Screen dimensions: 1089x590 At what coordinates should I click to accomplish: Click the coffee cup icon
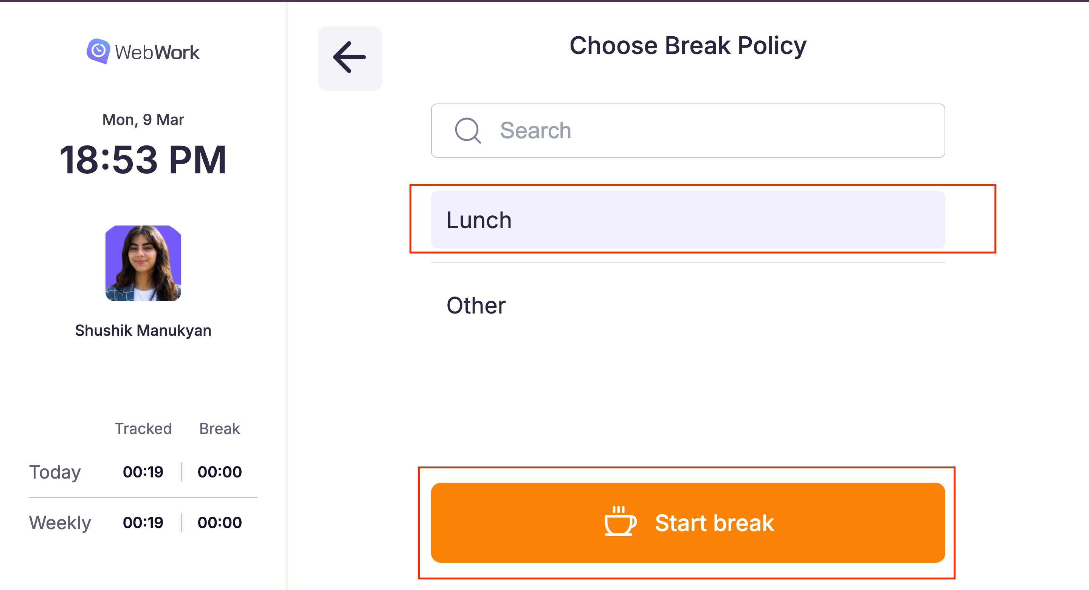click(620, 522)
